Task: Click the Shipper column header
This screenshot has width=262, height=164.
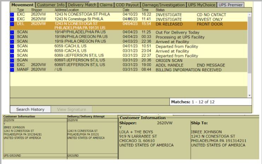Action: (x=36, y=10)
